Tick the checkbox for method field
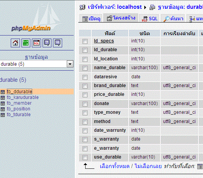 [85, 122]
